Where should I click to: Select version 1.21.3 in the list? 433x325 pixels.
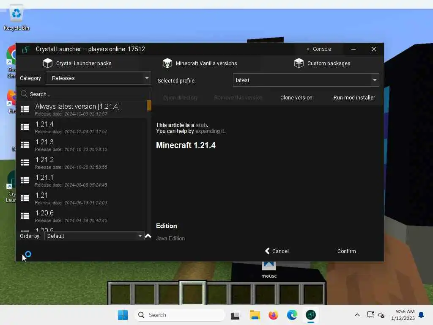pos(82,145)
